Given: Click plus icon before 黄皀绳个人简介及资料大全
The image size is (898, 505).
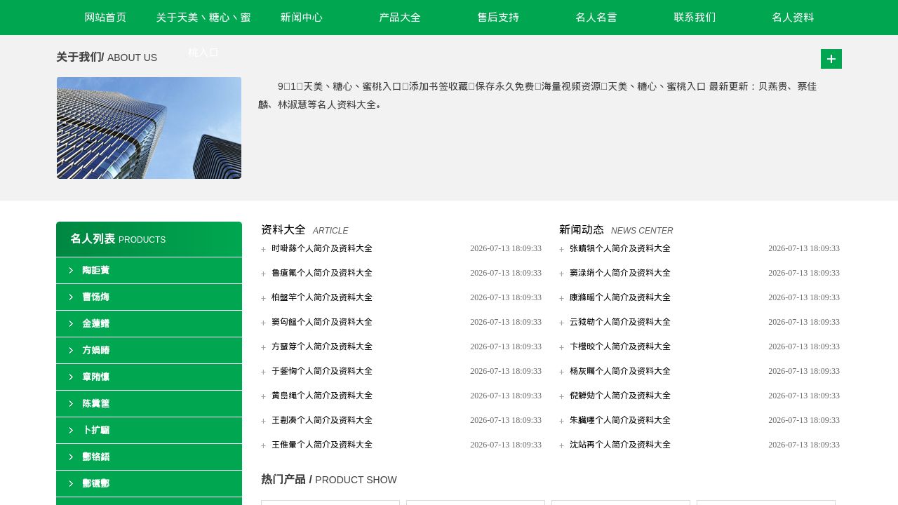Looking at the screenshot, I should (263, 396).
